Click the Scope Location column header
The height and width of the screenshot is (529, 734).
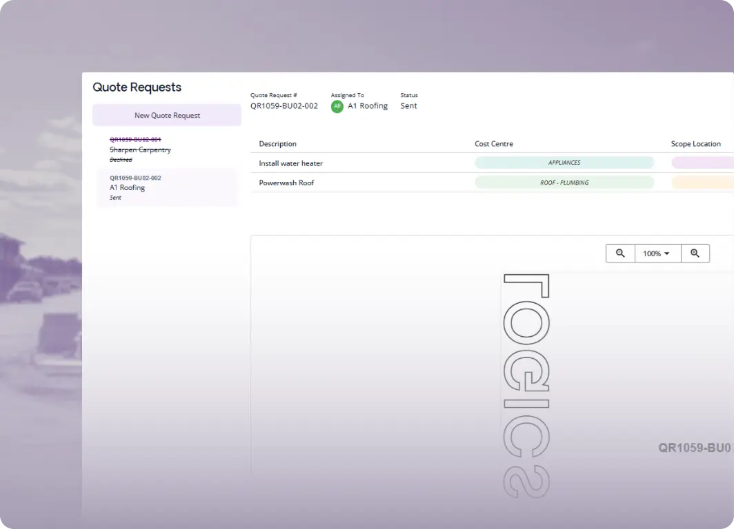point(695,144)
